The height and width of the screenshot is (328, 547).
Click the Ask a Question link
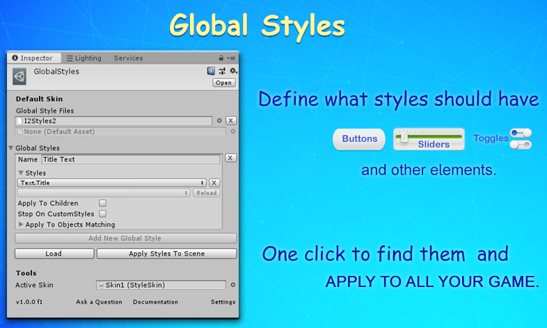coord(99,302)
